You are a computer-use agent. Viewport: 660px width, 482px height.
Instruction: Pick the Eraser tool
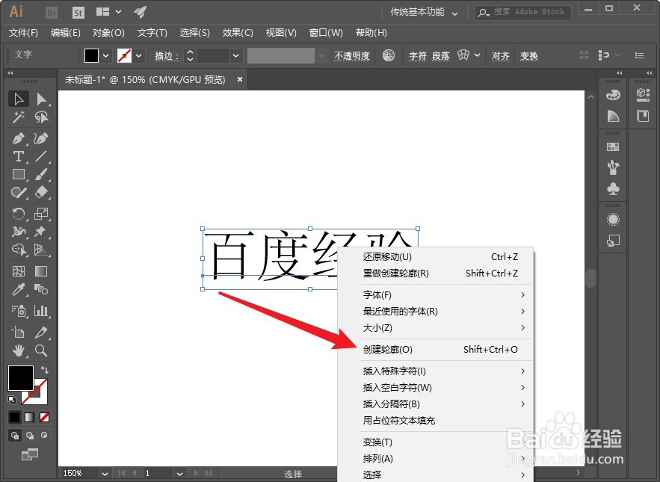(x=41, y=192)
